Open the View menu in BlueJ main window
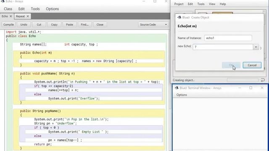 click(212, 4)
